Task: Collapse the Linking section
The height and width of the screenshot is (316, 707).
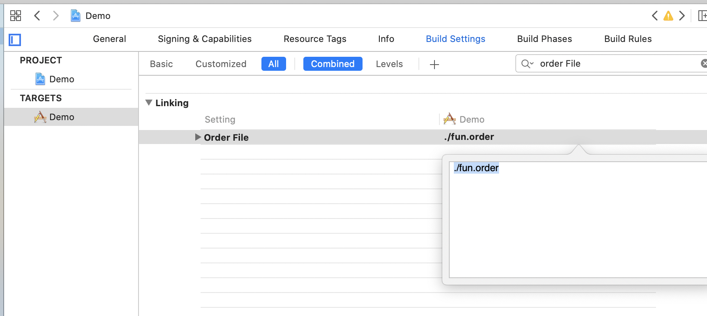Action: coord(149,102)
